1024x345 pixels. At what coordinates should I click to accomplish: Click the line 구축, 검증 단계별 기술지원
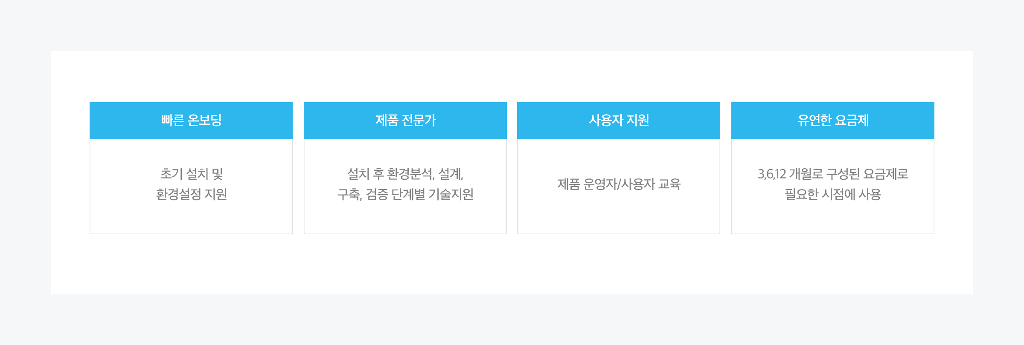pos(405,194)
